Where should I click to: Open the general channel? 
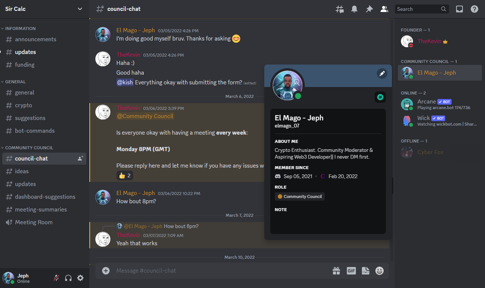(x=44, y=93)
